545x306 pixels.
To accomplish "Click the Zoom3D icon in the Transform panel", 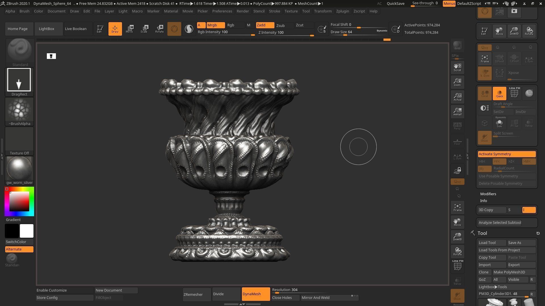I will 514,31.
